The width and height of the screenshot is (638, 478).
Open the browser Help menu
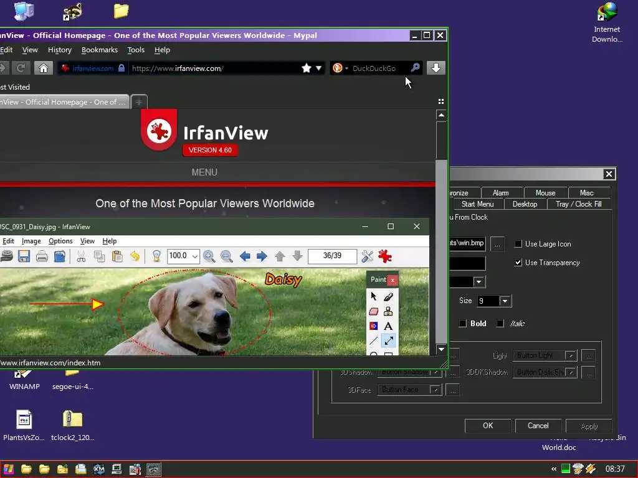click(162, 50)
